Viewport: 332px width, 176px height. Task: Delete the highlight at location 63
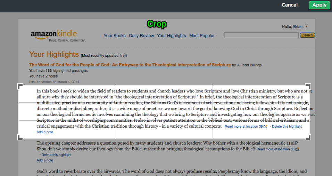[x=56, y=155]
